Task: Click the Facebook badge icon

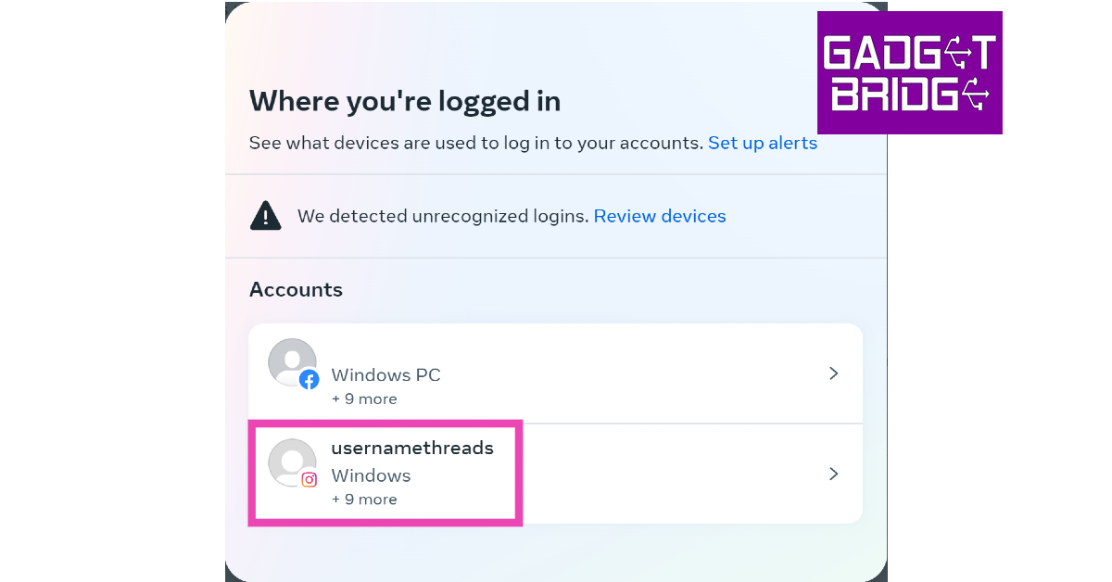Action: (x=309, y=379)
